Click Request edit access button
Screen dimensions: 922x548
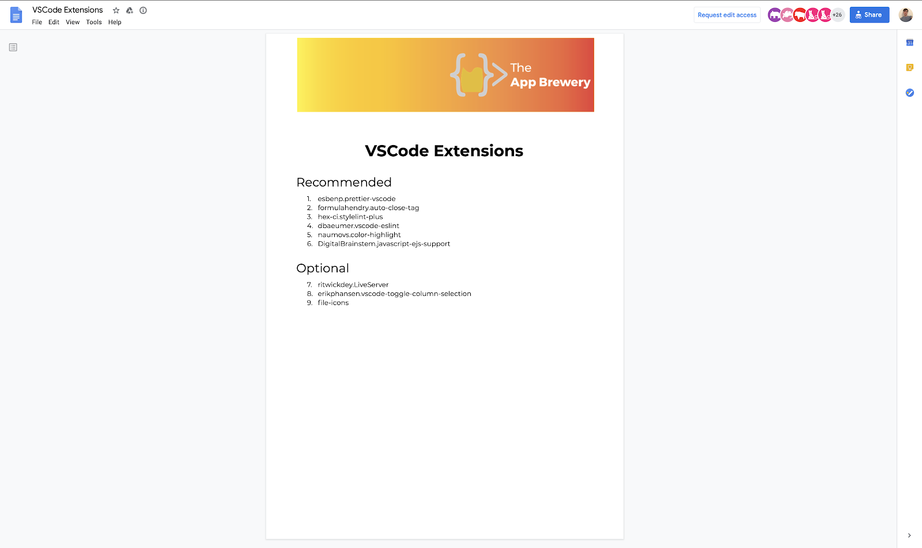coord(727,15)
